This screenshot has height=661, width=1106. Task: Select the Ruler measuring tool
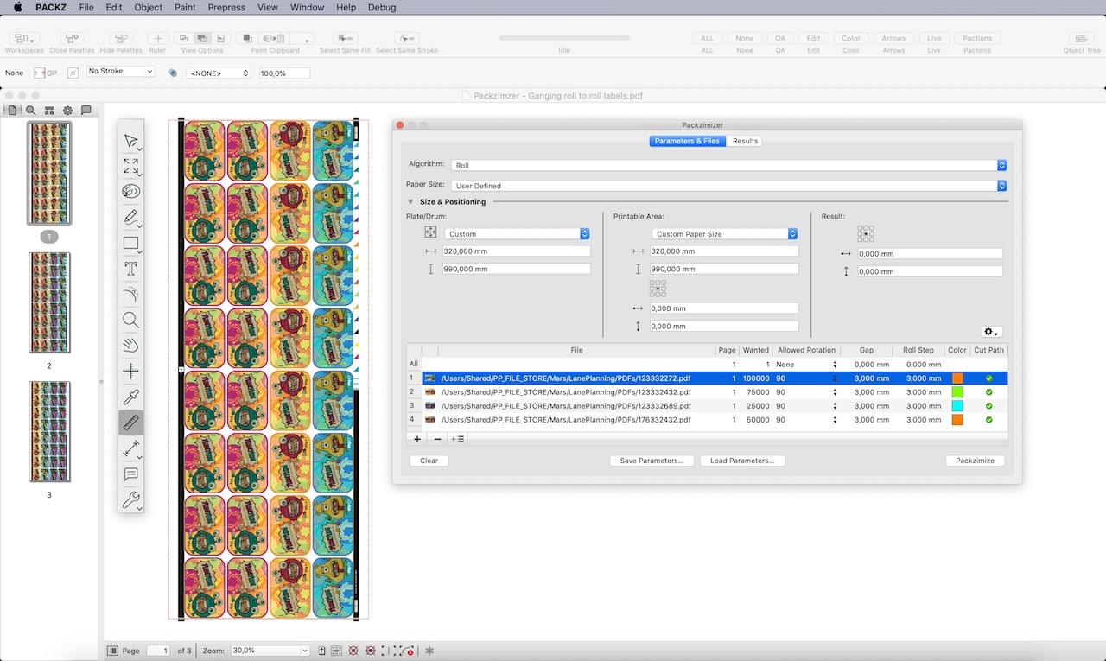(131, 423)
